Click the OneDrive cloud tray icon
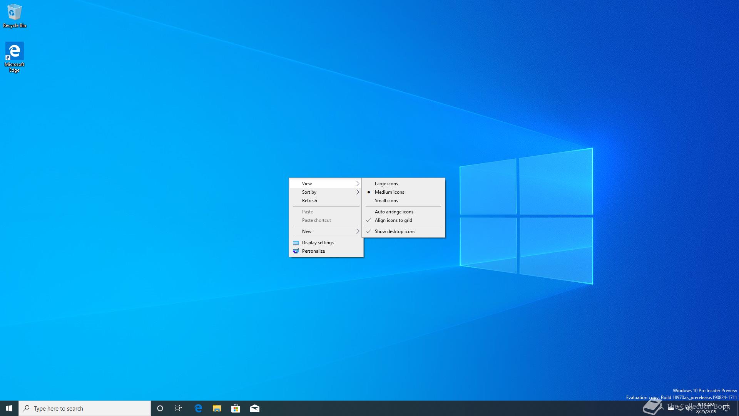The image size is (739, 416). 671,408
